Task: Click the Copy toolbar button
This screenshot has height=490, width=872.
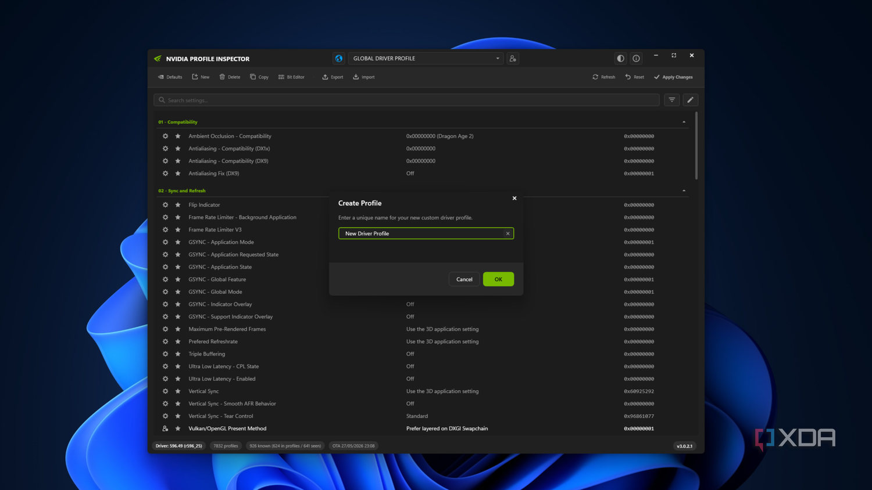Action: pyautogui.click(x=259, y=77)
